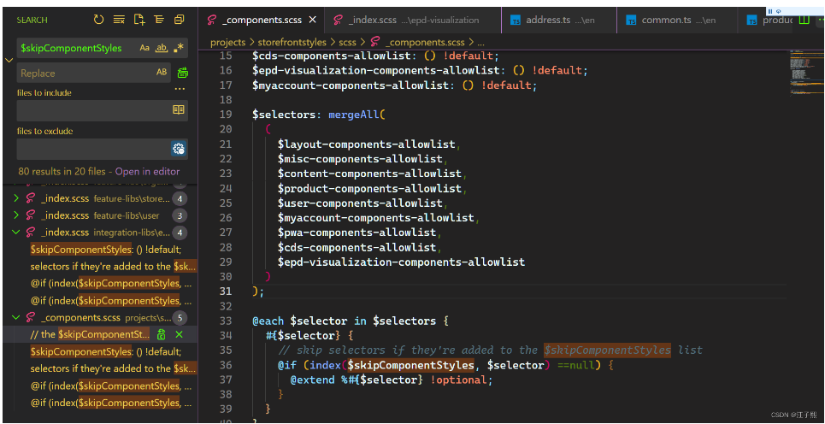Screen dimensions: 825x424
Task: Click Replace All icon
Action: point(183,73)
